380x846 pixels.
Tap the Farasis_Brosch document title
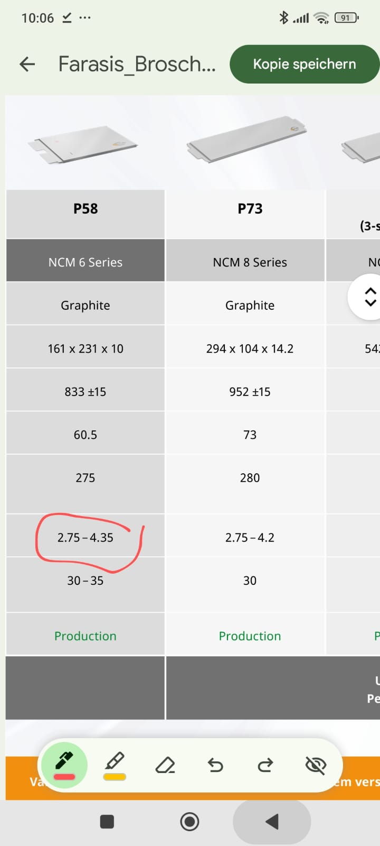(x=137, y=64)
